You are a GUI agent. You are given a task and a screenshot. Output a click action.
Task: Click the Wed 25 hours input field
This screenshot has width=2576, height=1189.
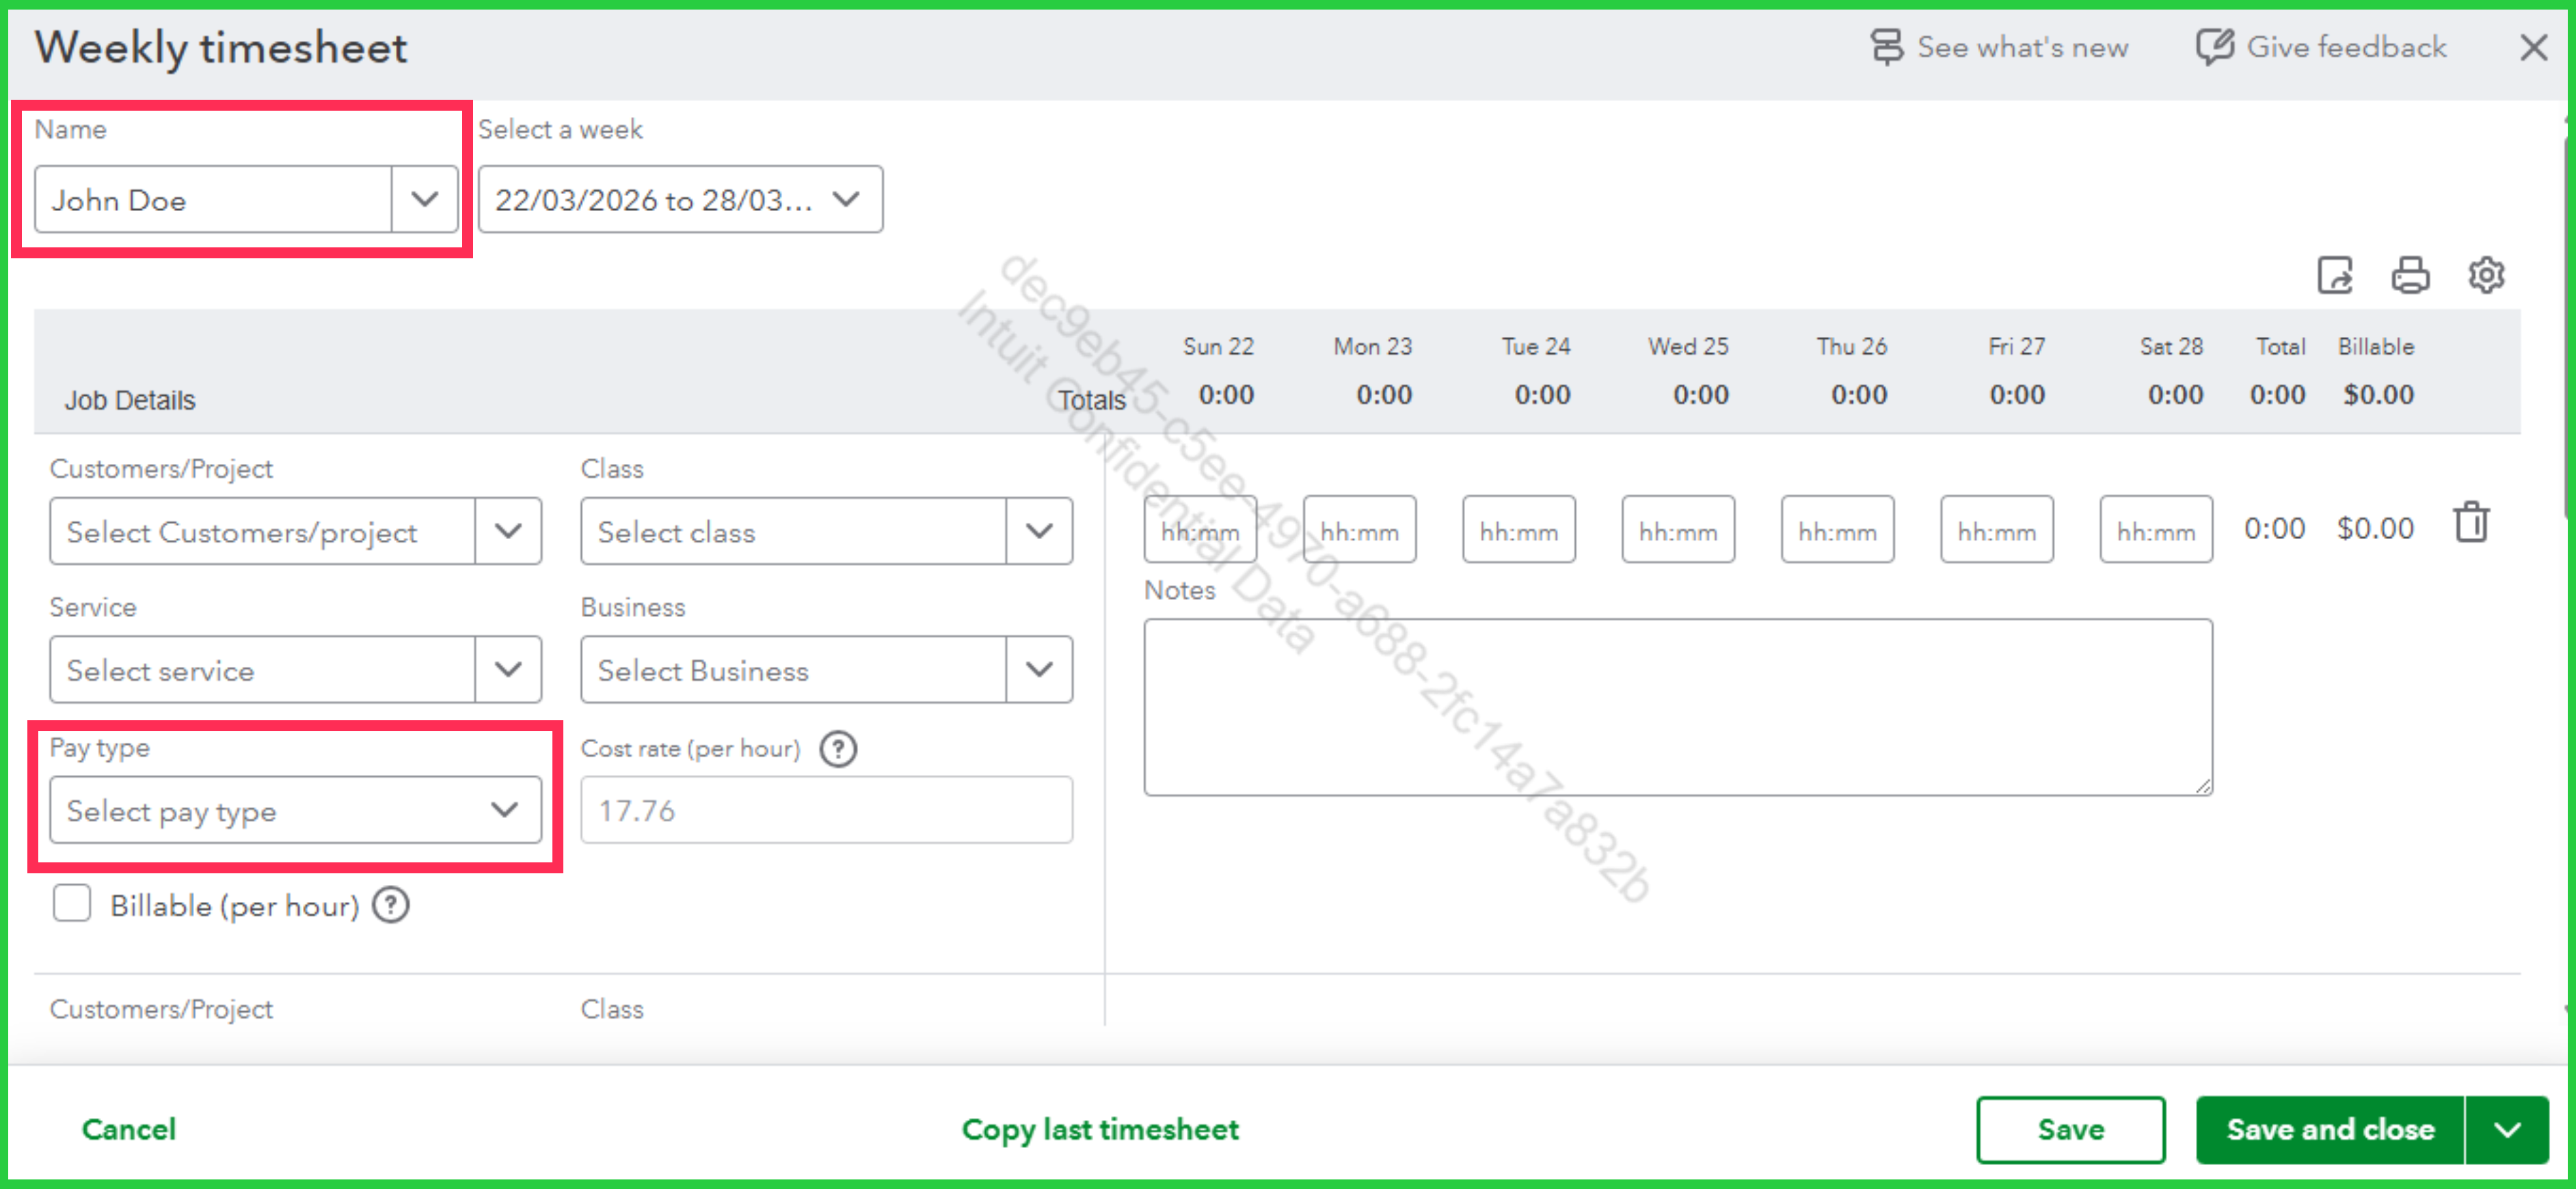pyautogui.click(x=1677, y=530)
